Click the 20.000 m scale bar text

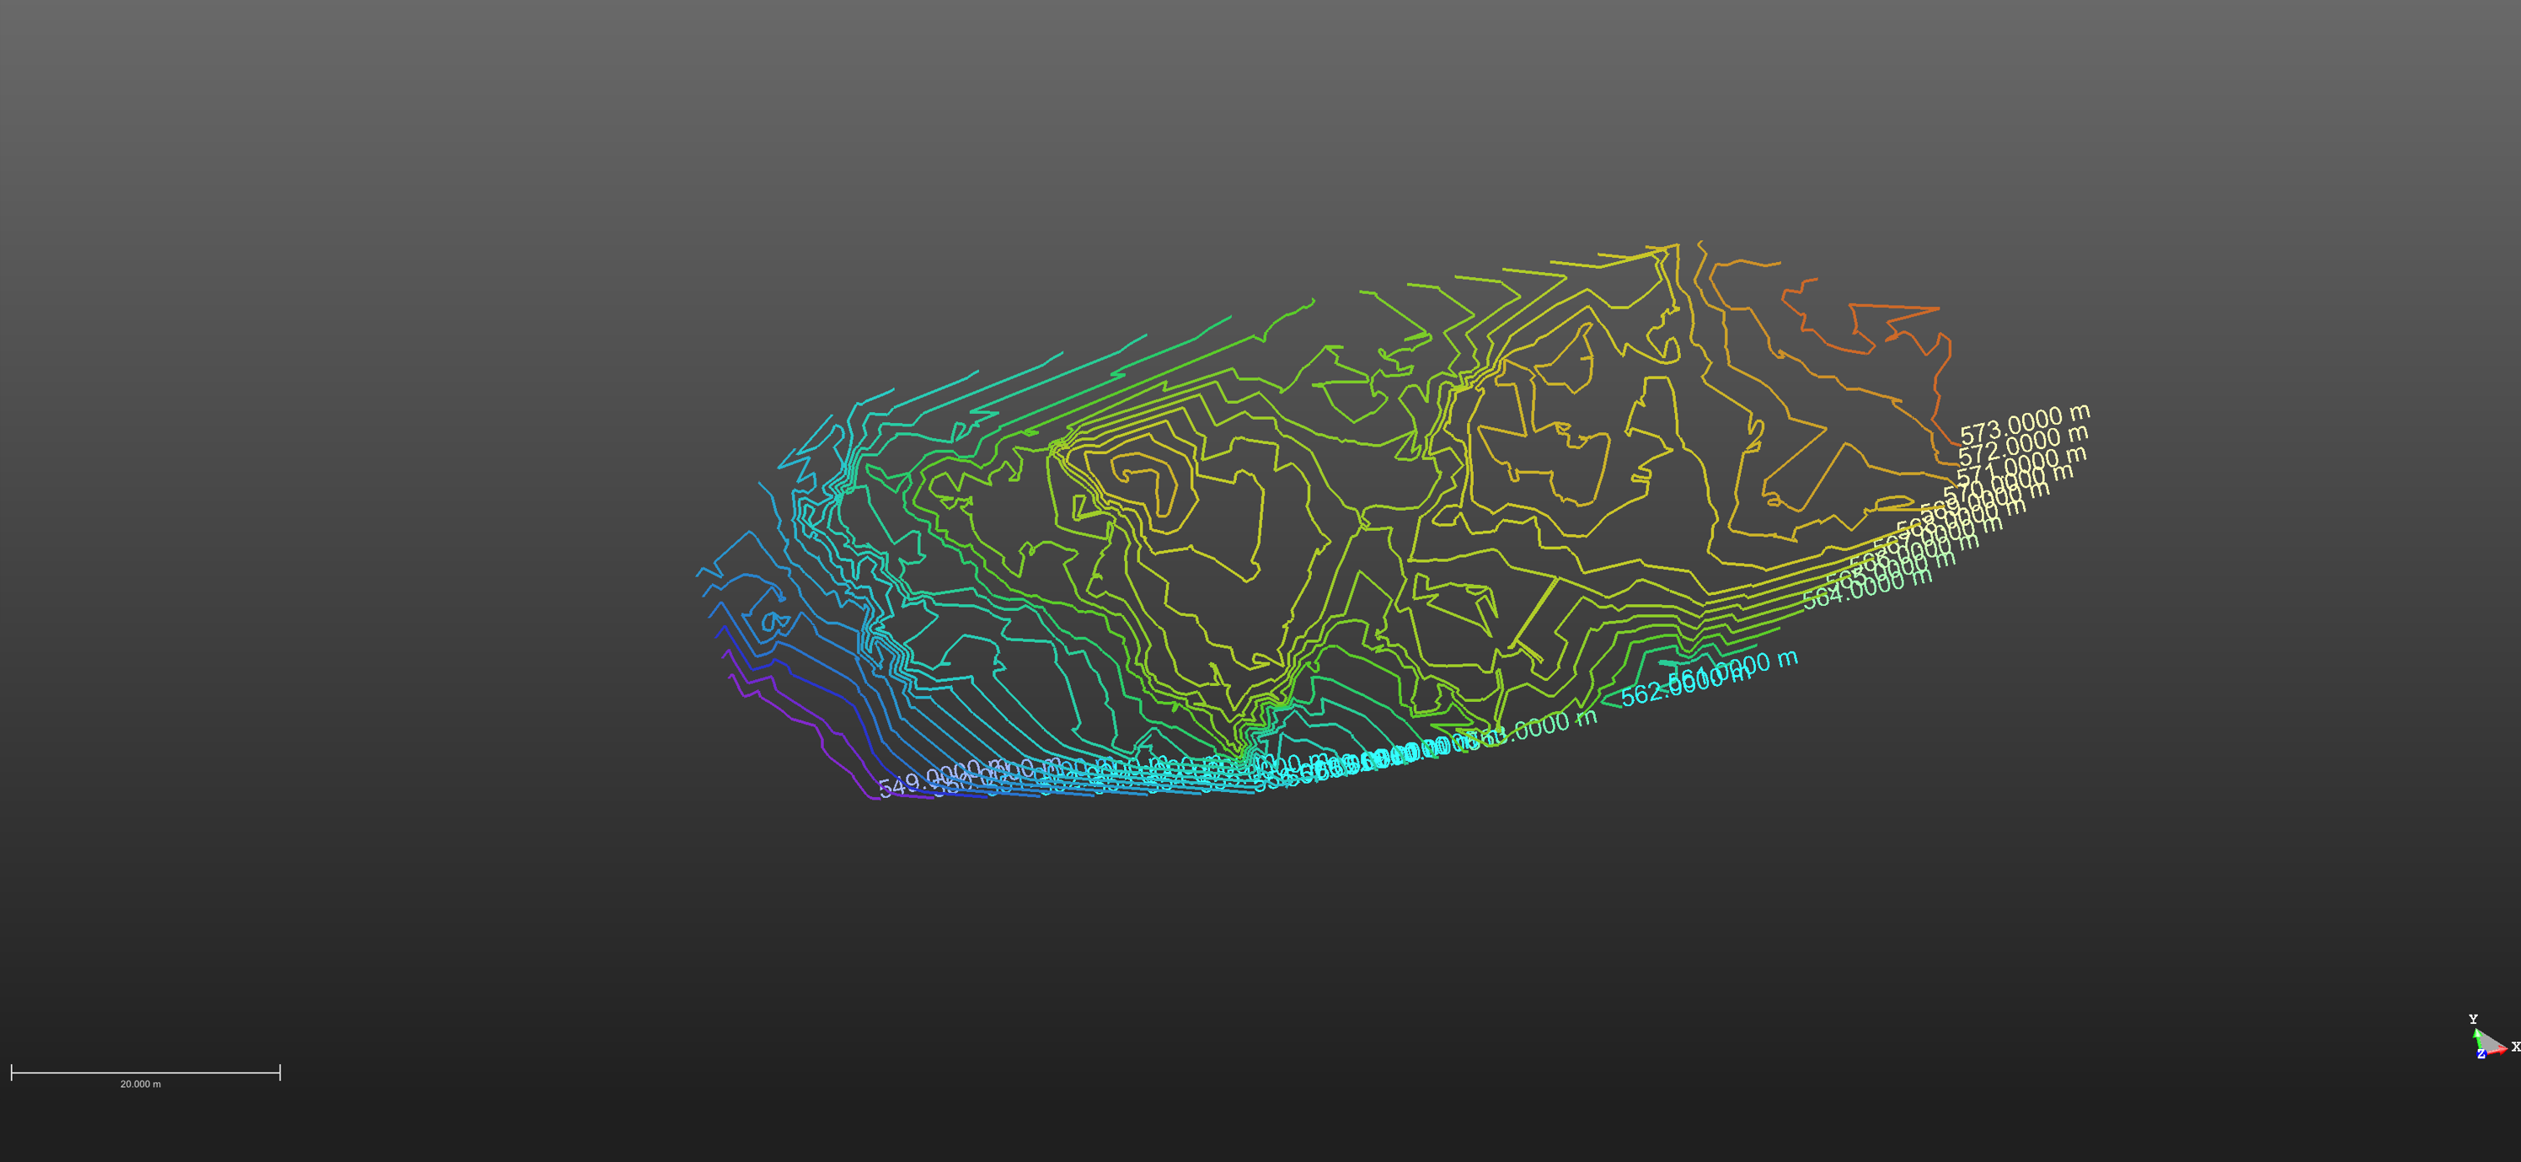[x=141, y=1084]
